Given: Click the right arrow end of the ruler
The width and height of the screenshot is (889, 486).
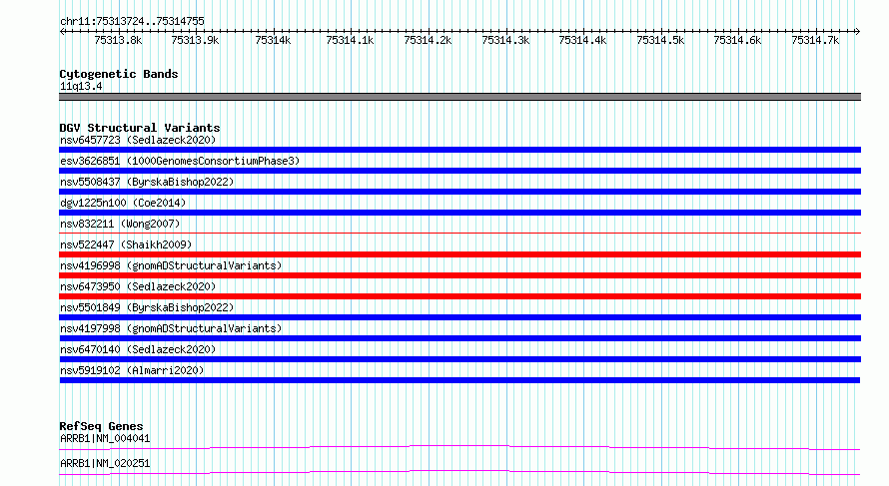Looking at the screenshot, I should click(x=858, y=32).
